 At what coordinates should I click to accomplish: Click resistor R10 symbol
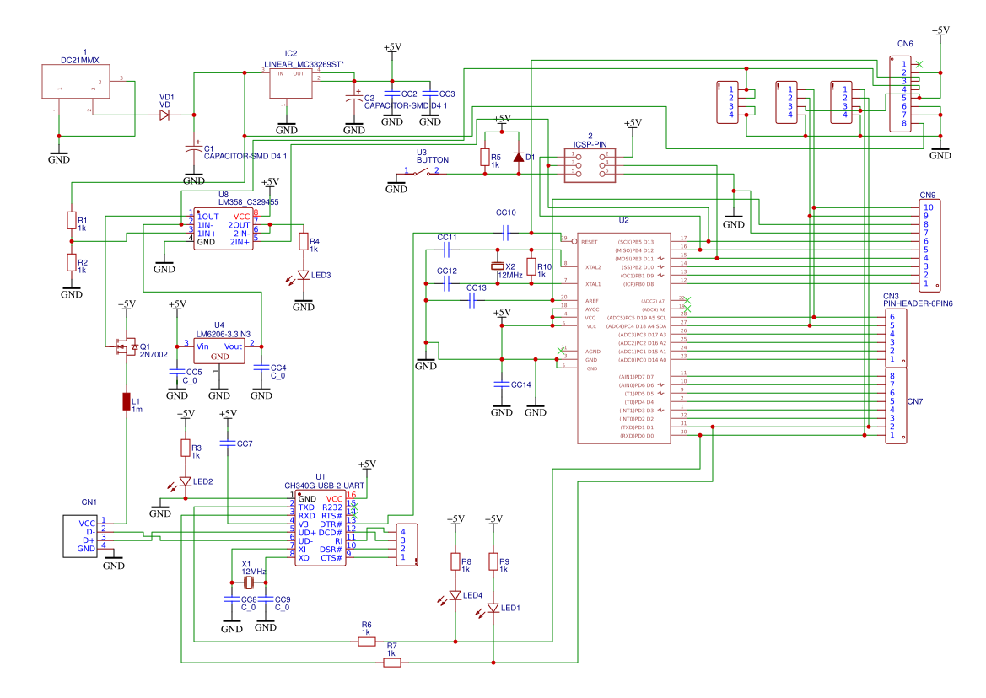click(531, 266)
